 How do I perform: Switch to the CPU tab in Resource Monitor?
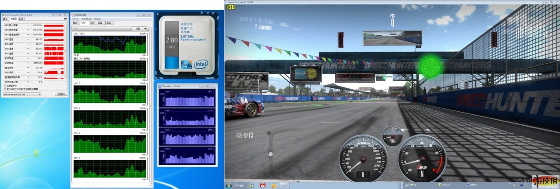click(x=83, y=23)
